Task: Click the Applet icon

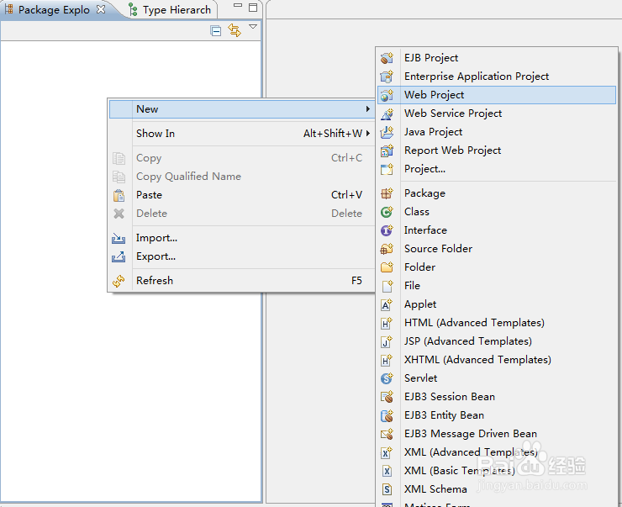Action: tap(387, 304)
